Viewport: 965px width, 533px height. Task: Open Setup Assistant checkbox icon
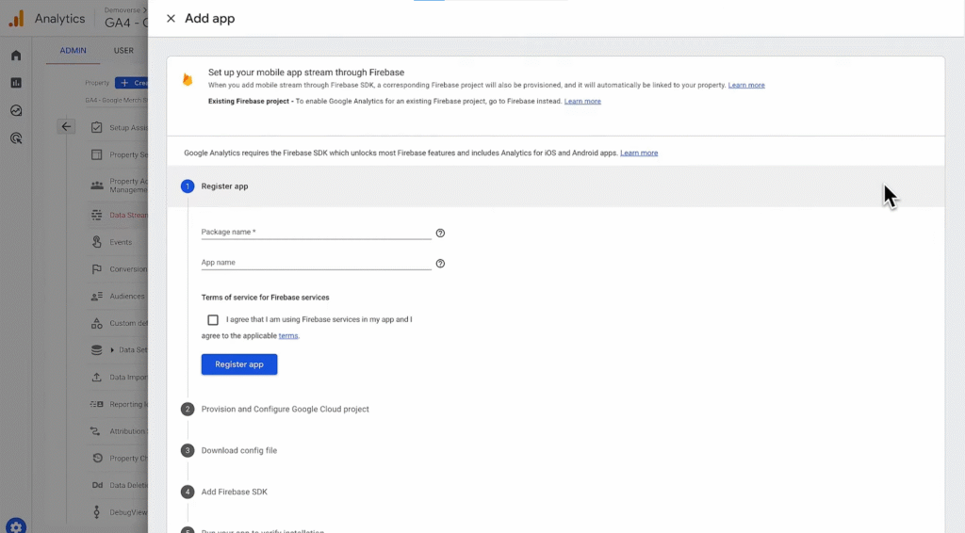97,127
